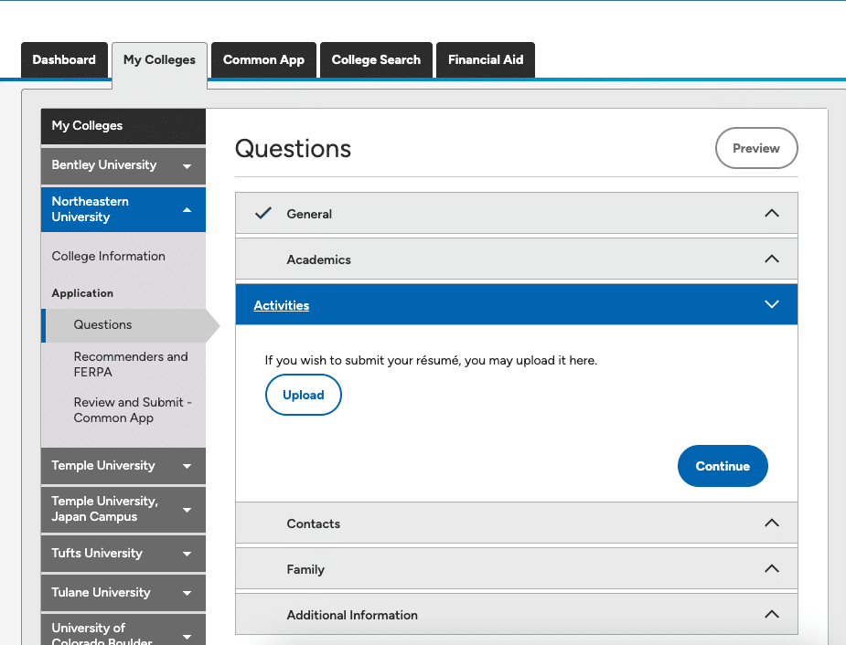Image resolution: width=846 pixels, height=645 pixels.
Task: Expand General section chevron icon
Action: (x=772, y=214)
